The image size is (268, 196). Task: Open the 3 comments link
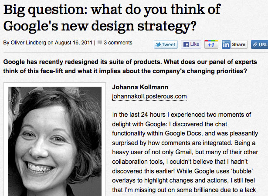coord(118,43)
